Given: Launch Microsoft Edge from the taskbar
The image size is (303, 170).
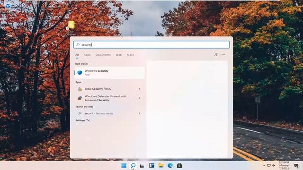Looking at the screenshot, I should [x=170, y=166].
